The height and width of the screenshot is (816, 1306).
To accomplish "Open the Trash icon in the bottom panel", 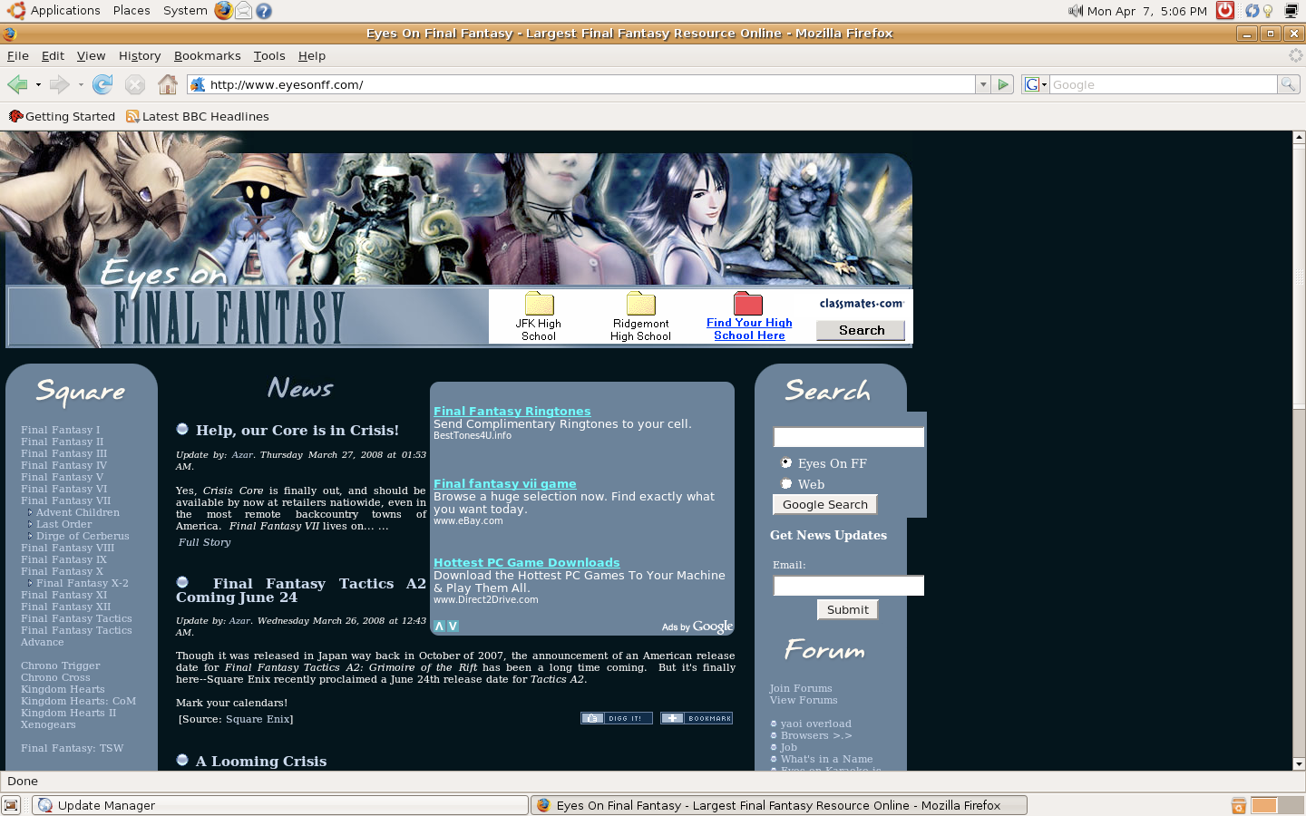I will [1238, 805].
